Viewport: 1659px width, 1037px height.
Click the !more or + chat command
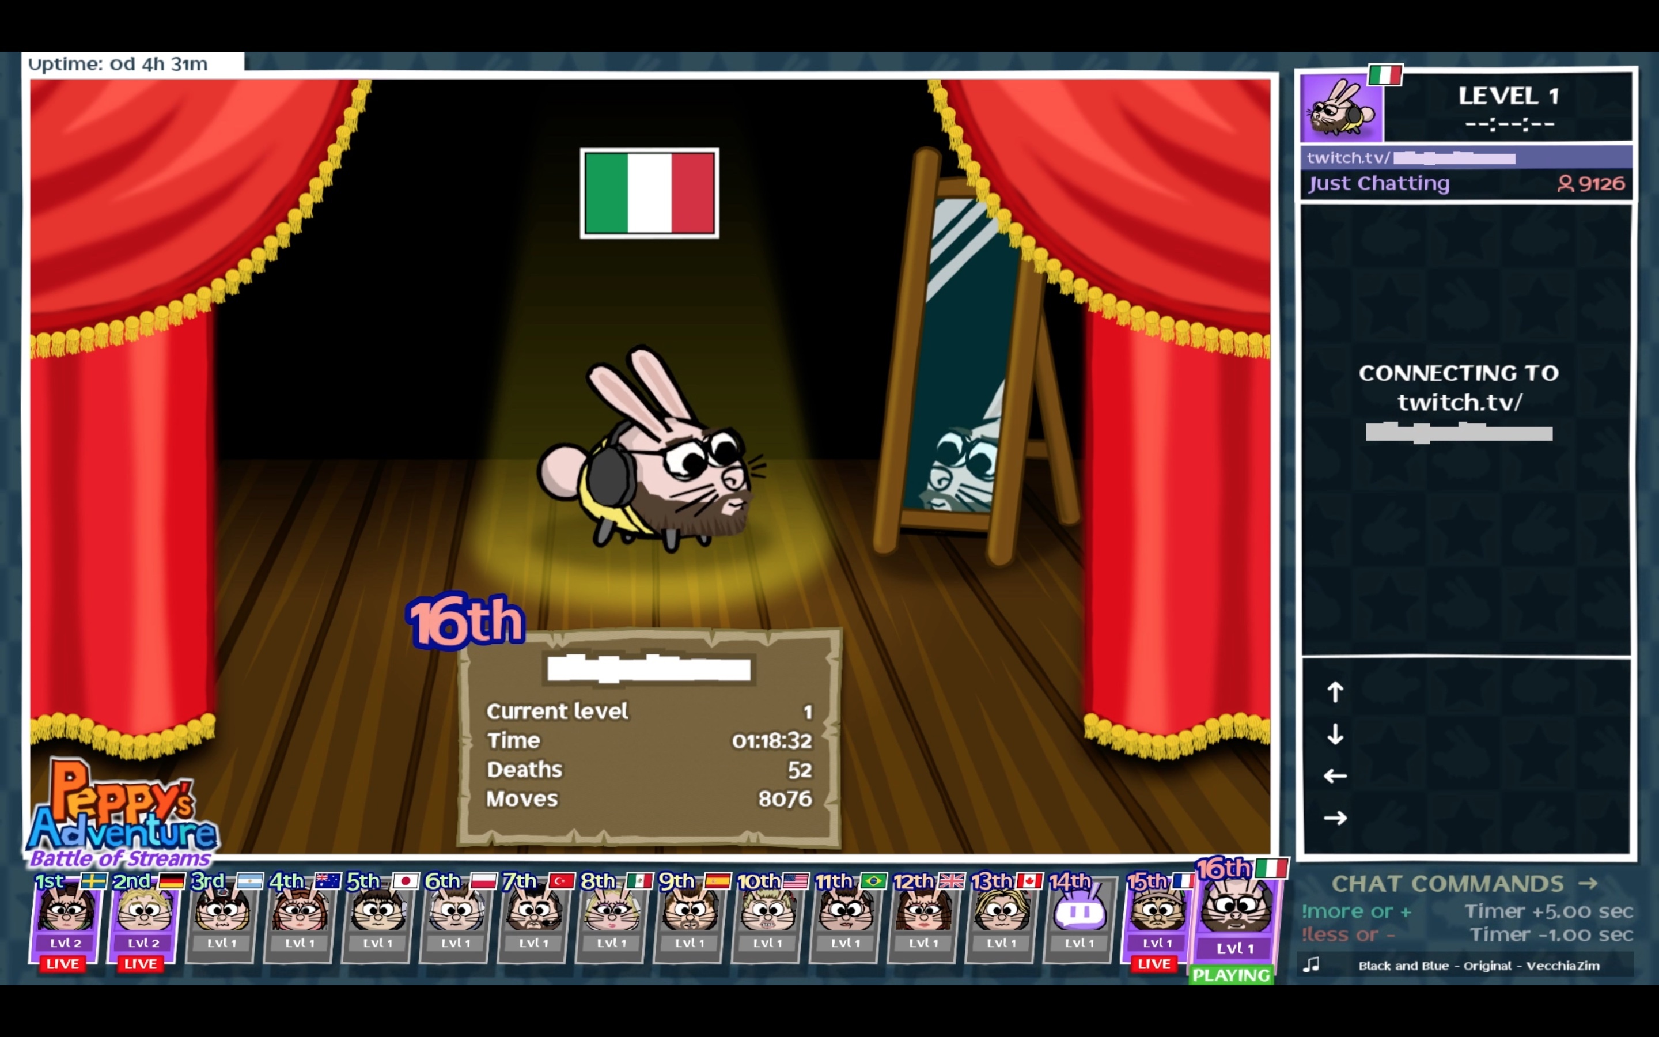(1356, 911)
